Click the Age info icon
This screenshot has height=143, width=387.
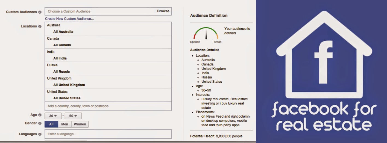coord(40,115)
